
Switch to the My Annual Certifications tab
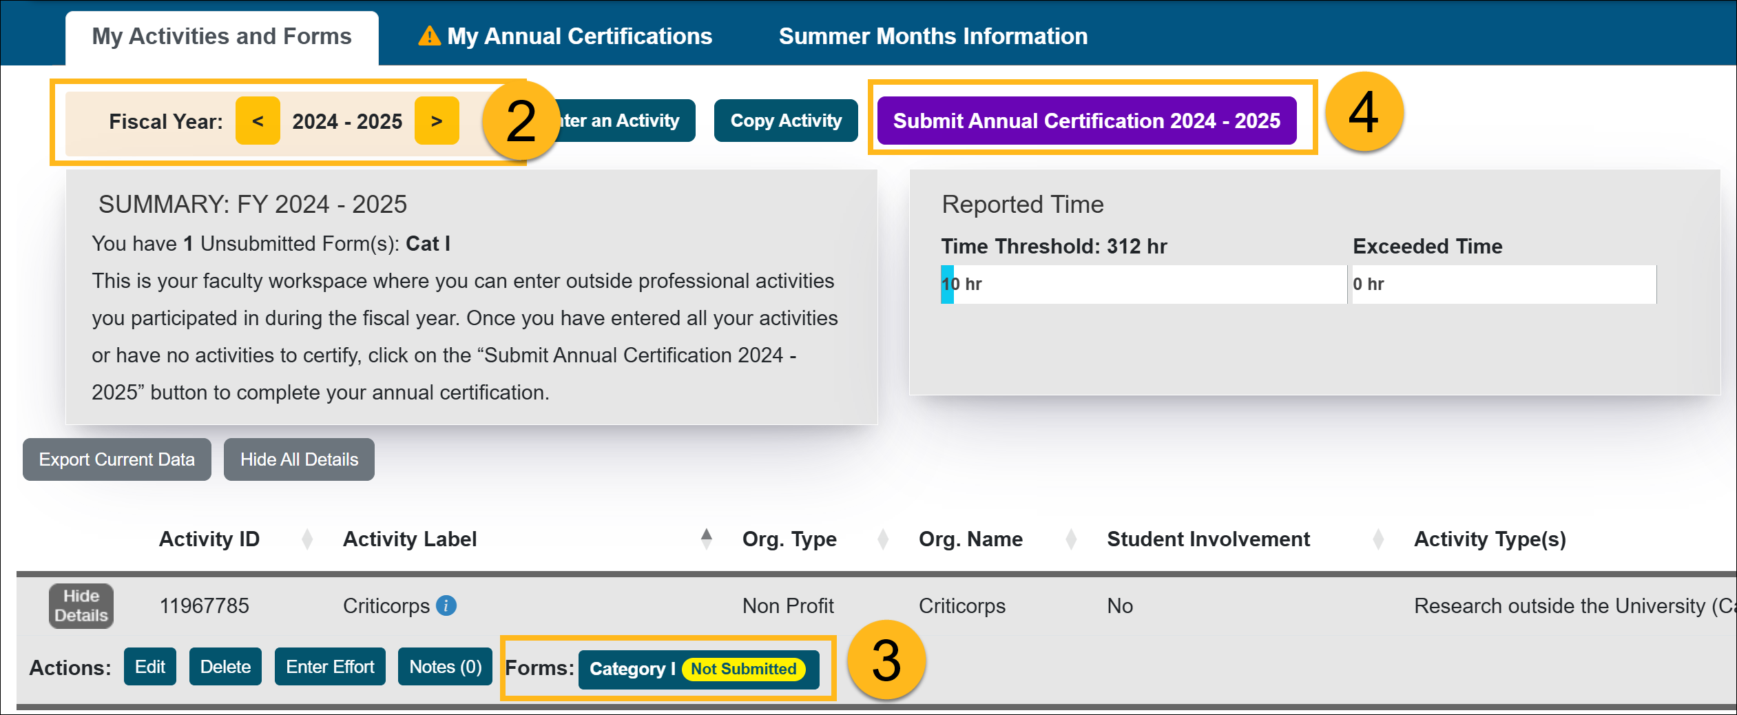point(579,36)
